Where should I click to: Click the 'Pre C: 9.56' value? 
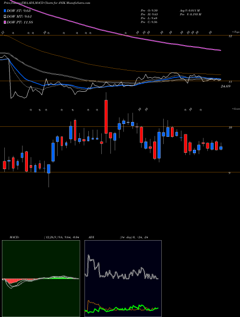(x=149, y=22)
